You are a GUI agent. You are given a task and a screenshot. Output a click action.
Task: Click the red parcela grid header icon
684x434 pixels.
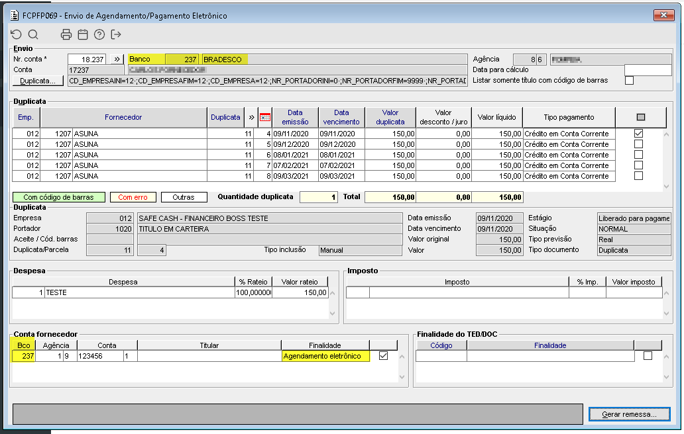pos(265,117)
